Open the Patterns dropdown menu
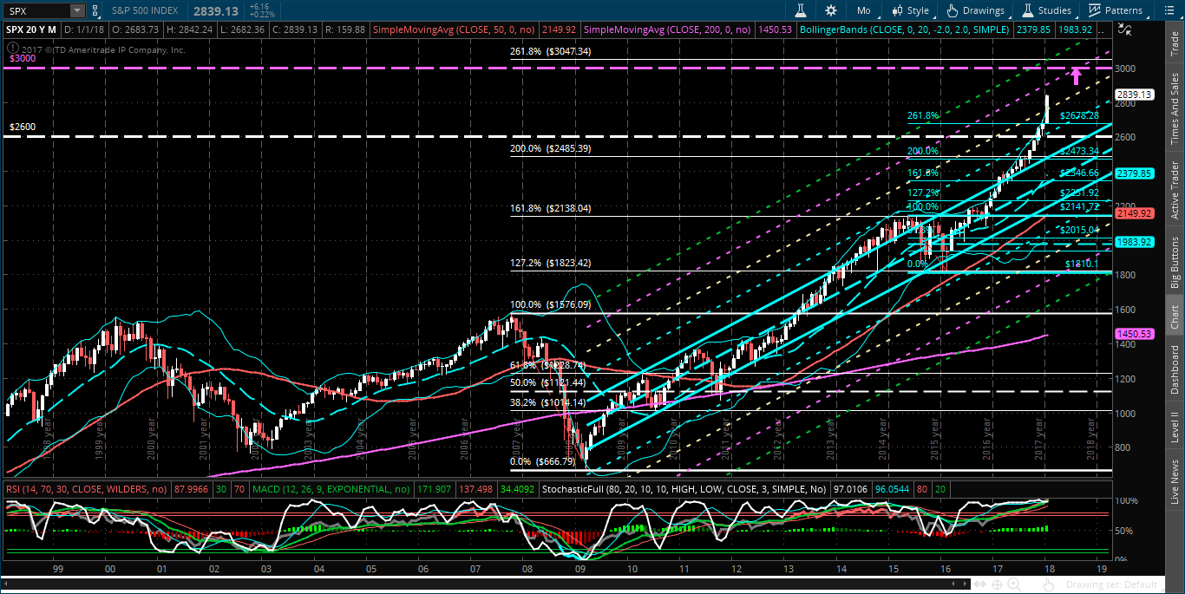 coord(1116,10)
